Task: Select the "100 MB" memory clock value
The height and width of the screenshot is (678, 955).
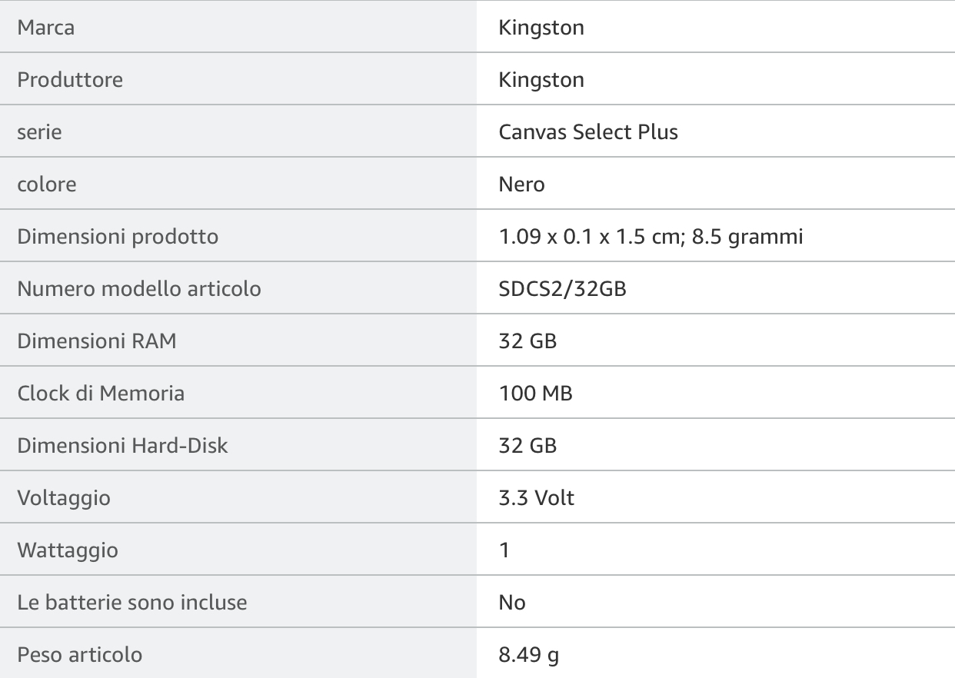Action: tap(535, 394)
